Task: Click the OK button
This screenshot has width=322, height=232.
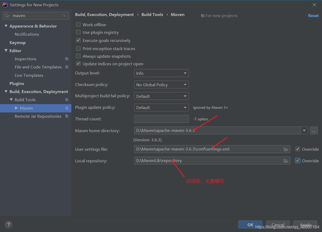Action: [250, 225]
